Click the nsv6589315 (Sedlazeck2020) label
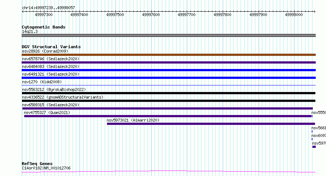 pos(51,105)
